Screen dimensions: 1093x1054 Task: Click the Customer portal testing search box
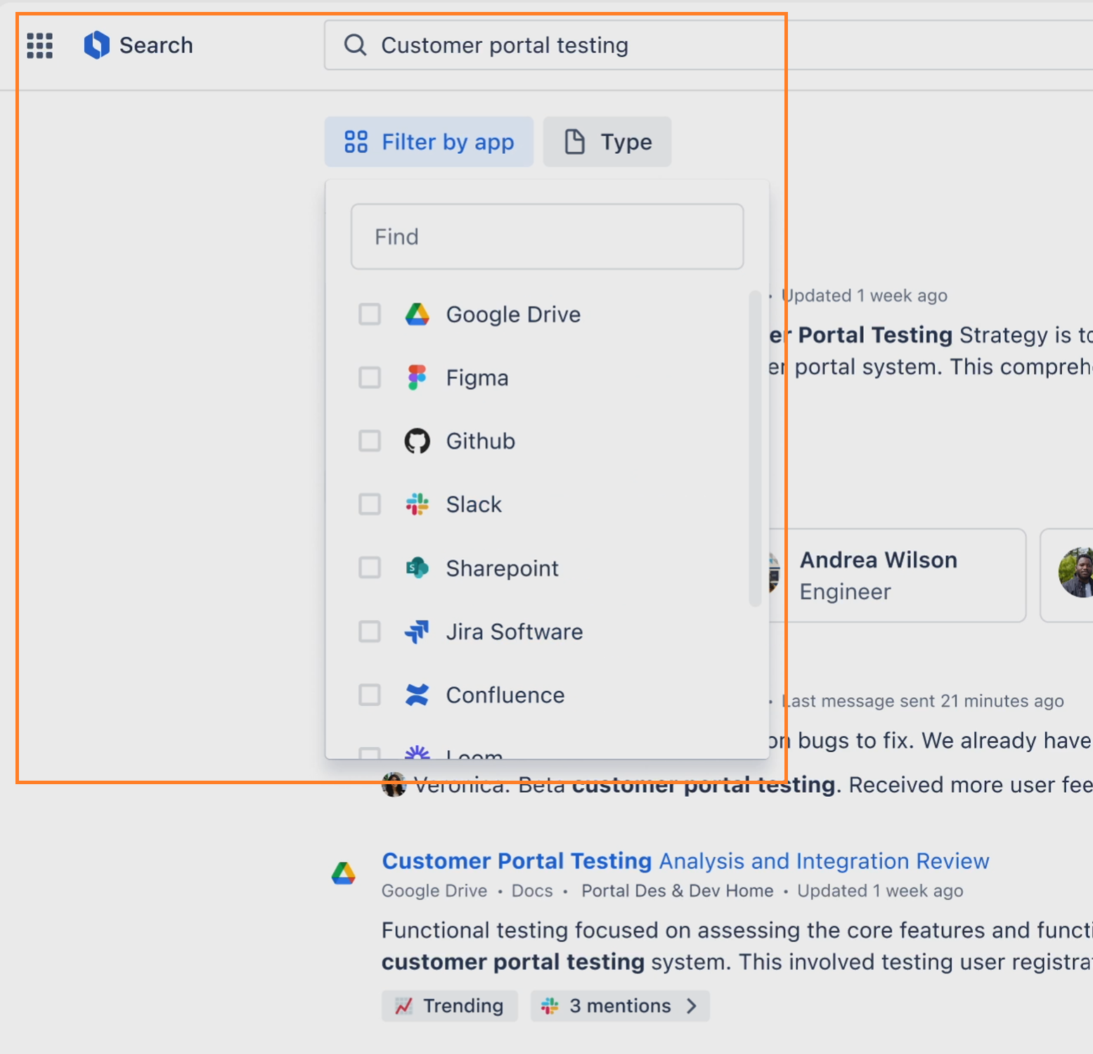[x=708, y=45]
